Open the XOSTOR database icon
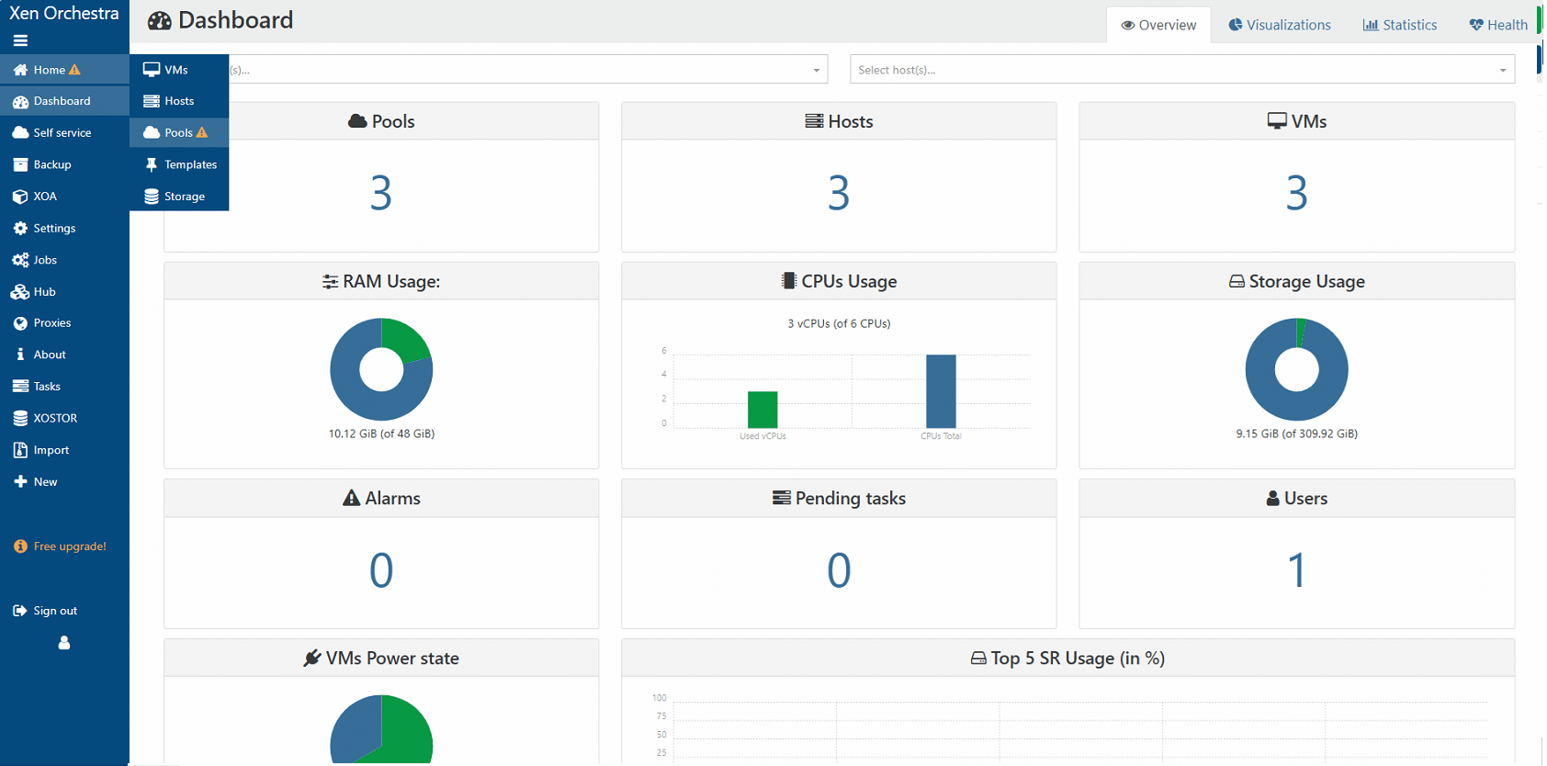 pos(20,418)
